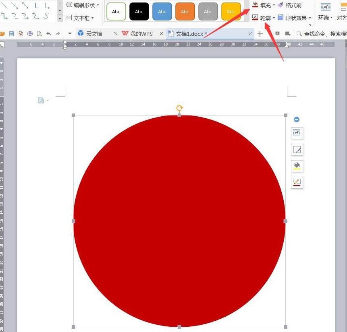Activate the 格式刷 format painter
The image size is (347, 332).
coord(290,5)
